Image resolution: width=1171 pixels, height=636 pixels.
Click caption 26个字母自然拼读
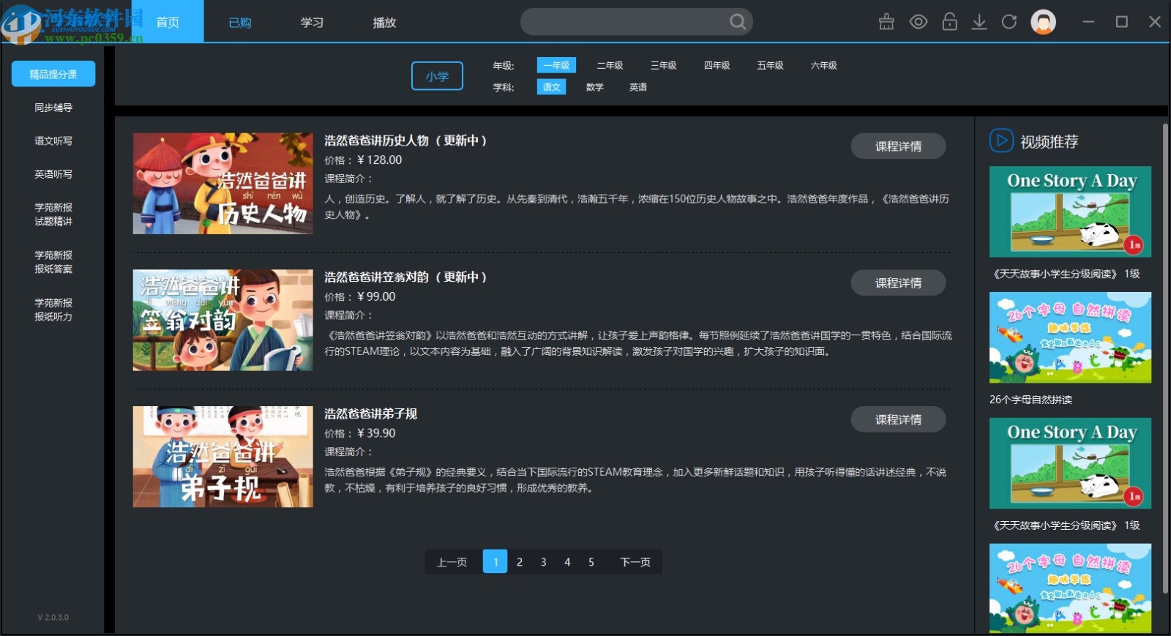[1030, 400]
